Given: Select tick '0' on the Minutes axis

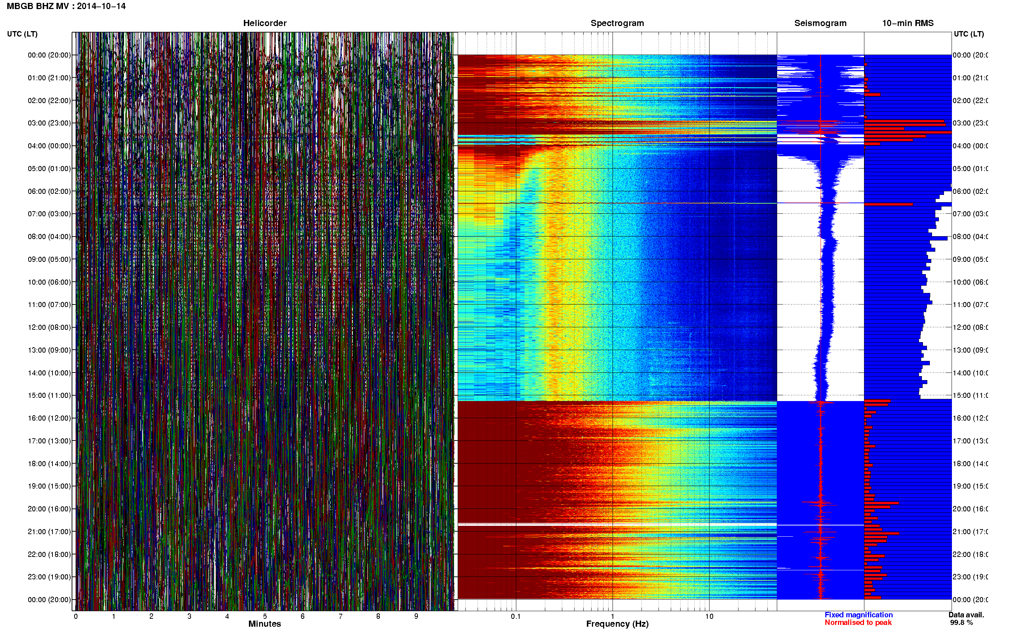Looking at the screenshot, I should pyautogui.click(x=76, y=616).
